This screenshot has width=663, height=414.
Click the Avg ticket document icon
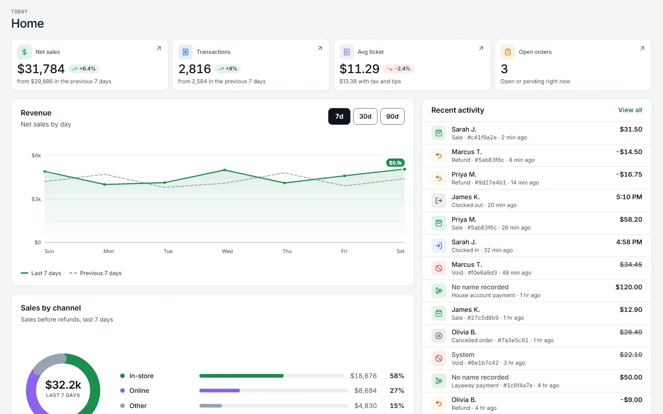[x=347, y=52]
